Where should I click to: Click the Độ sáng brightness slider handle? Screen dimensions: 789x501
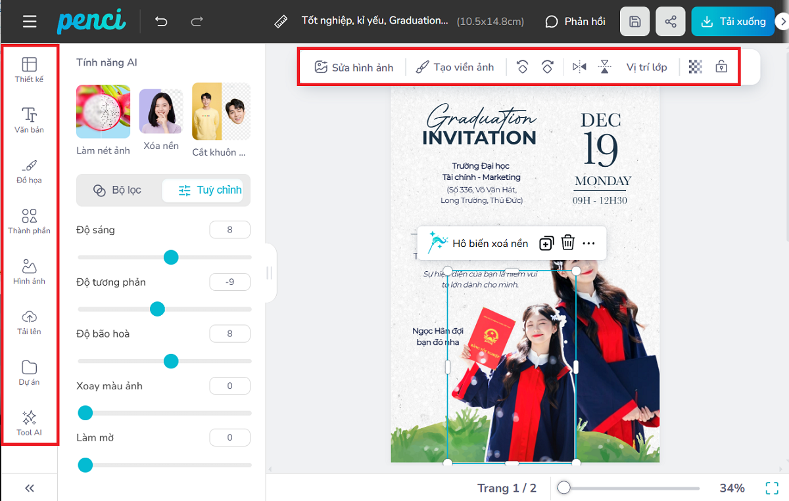pos(171,257)
